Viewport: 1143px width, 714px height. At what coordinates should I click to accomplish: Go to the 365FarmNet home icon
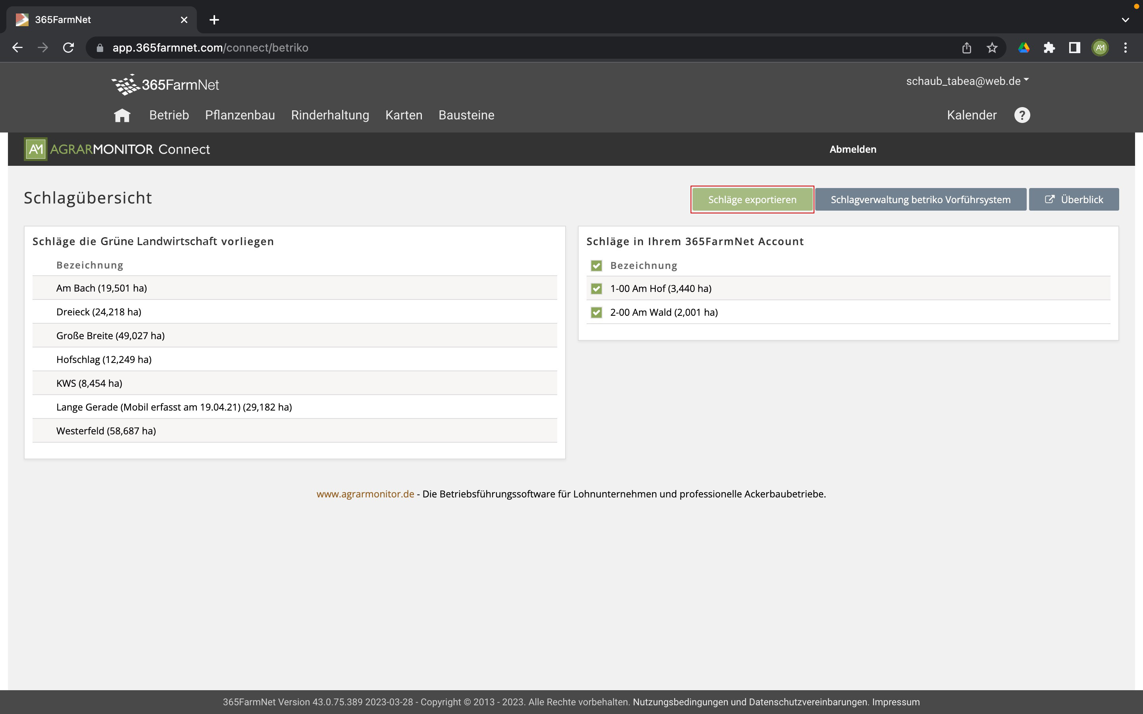[x=122, y=115]
